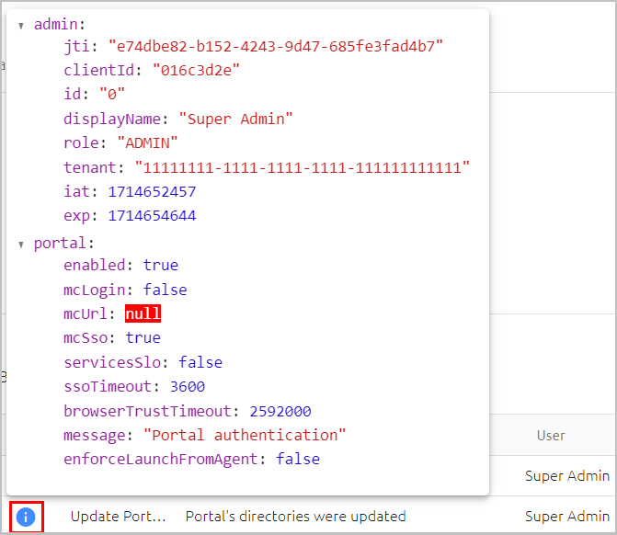Viewport: 617px width, 535px height.
Task: Click the portal key label
Action: click(x=60, y=243)
